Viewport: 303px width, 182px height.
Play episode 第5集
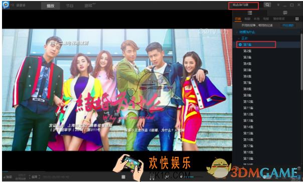tap(247, 70)
